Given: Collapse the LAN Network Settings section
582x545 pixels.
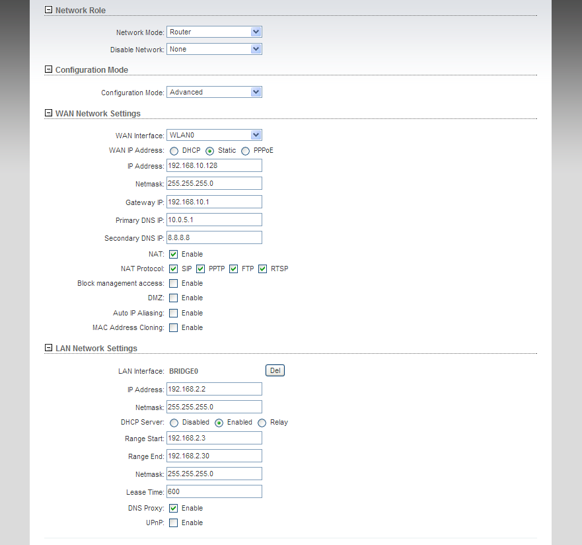Looking at the screenshot, I should point(48,347).
